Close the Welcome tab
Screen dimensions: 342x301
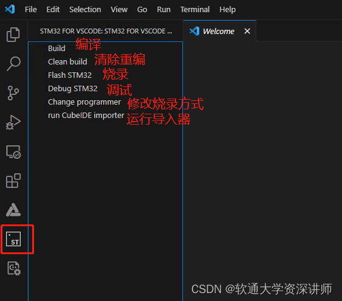click(247, 31)
